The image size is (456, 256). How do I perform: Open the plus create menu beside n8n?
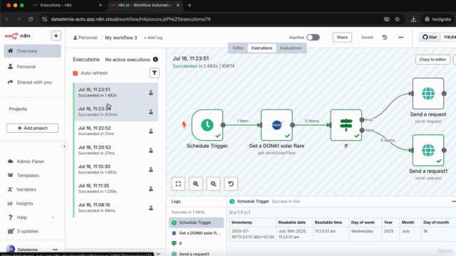click(x=56, y=36)
